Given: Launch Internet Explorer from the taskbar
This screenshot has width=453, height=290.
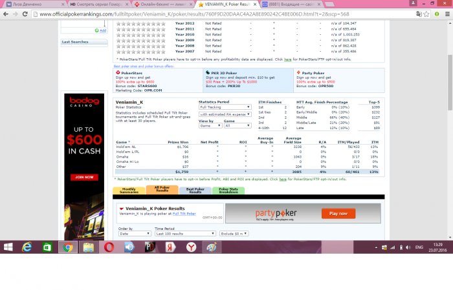Looking at the screenshot, I should (27, 247).
